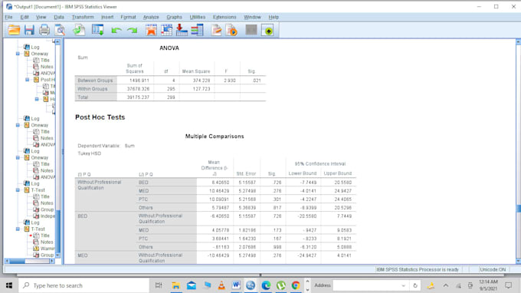Viewport: 521px width, 293px height.
Task: Open the Windows Start menu
Action: coord(9,285)
